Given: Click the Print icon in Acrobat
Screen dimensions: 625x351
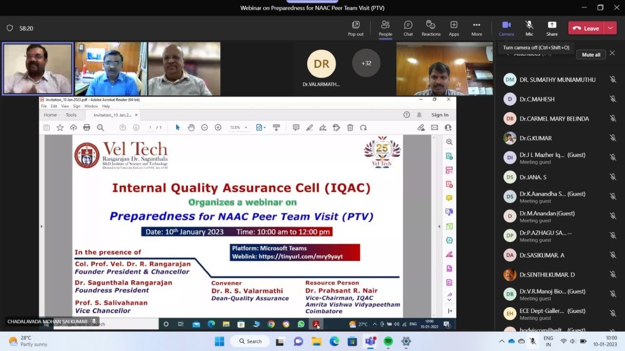Looking at the screenshot, I should pos(87,127).
